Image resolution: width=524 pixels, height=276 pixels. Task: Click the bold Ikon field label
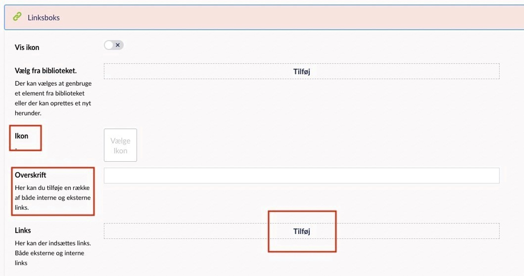21,136
